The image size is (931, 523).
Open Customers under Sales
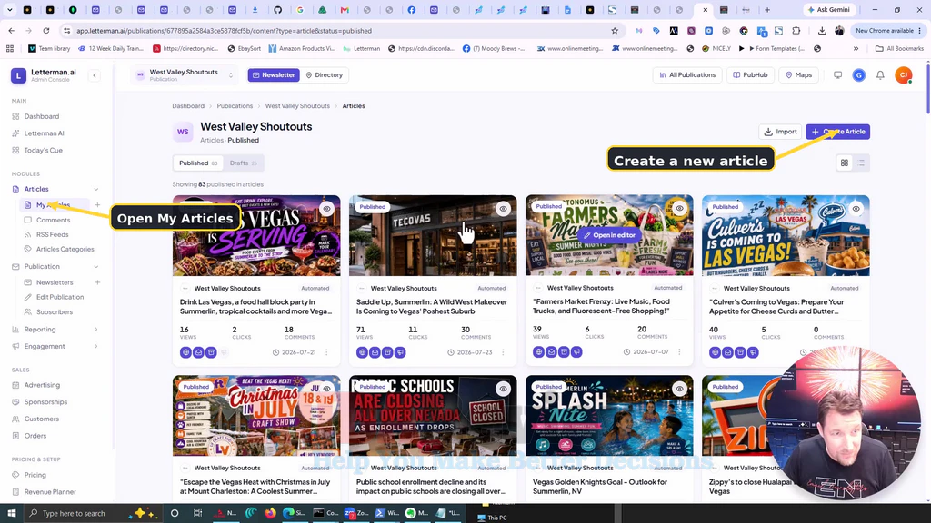[41, 419]
